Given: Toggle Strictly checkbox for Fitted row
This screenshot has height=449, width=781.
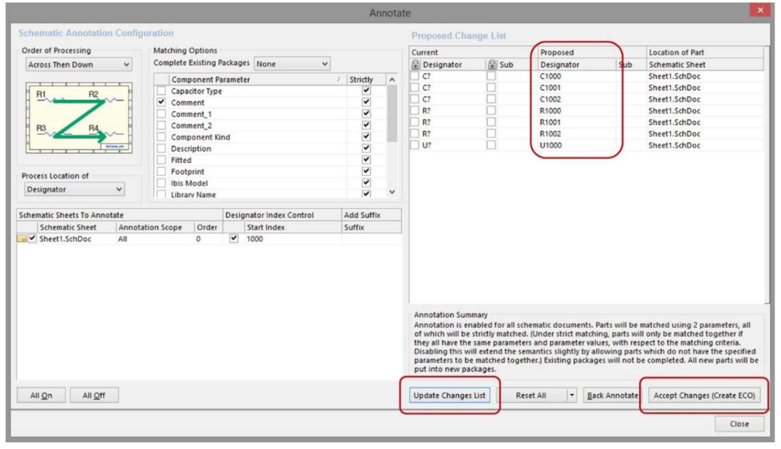Looking at the screenshot, I should 367,160.
